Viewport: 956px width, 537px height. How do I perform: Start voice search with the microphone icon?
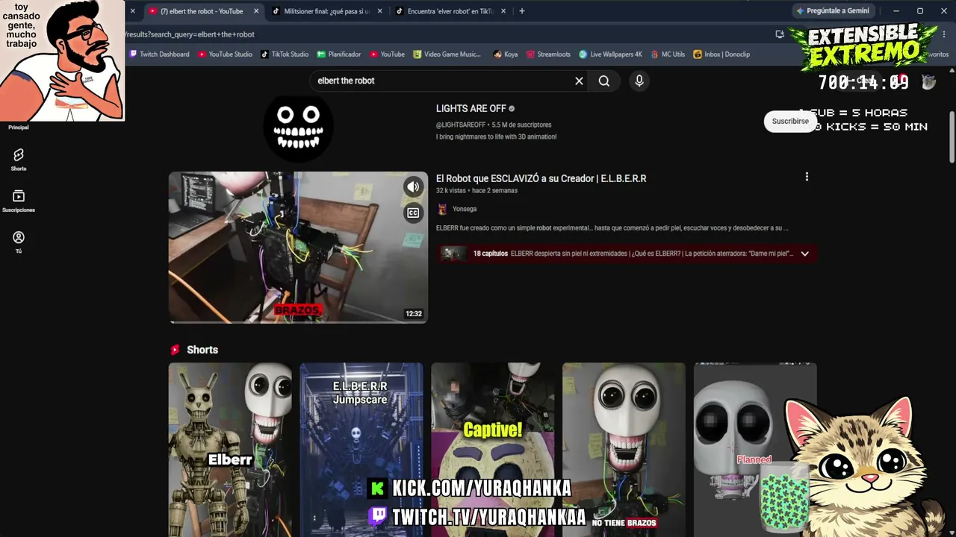tap(639, 81)
